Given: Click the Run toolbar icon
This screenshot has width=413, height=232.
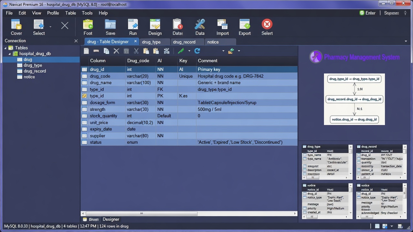Looking at the screenshot, I should coord(133,24).
